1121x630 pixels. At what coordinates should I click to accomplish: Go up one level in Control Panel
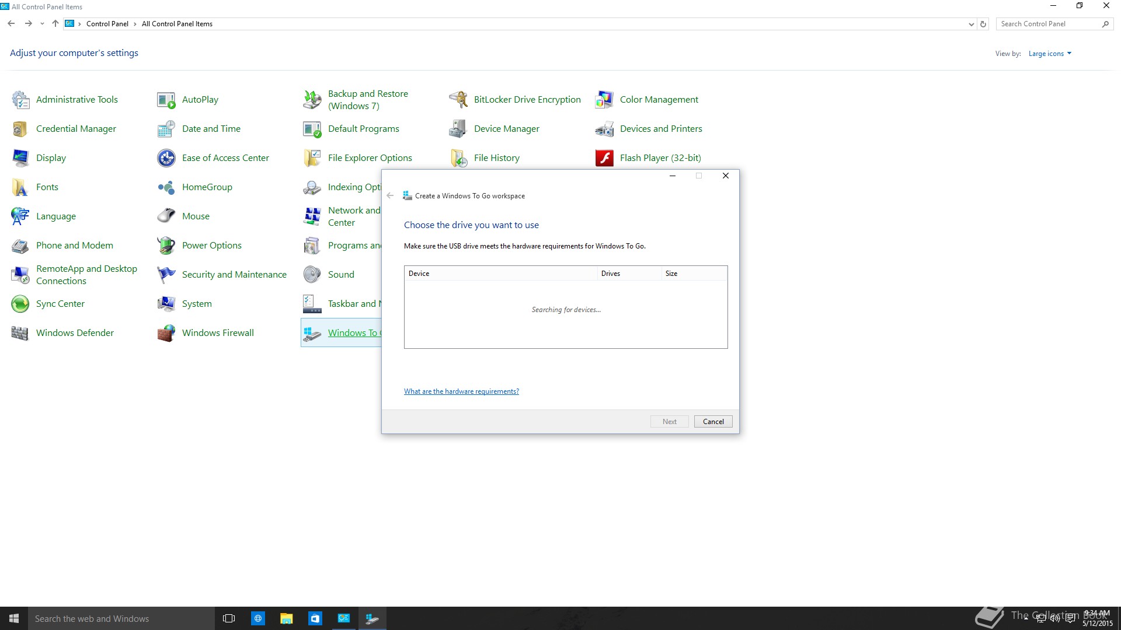coord(55,24)
